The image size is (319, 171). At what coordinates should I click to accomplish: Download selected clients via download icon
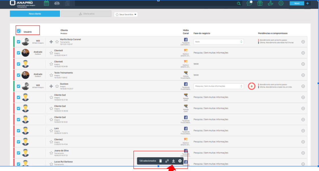173,161
